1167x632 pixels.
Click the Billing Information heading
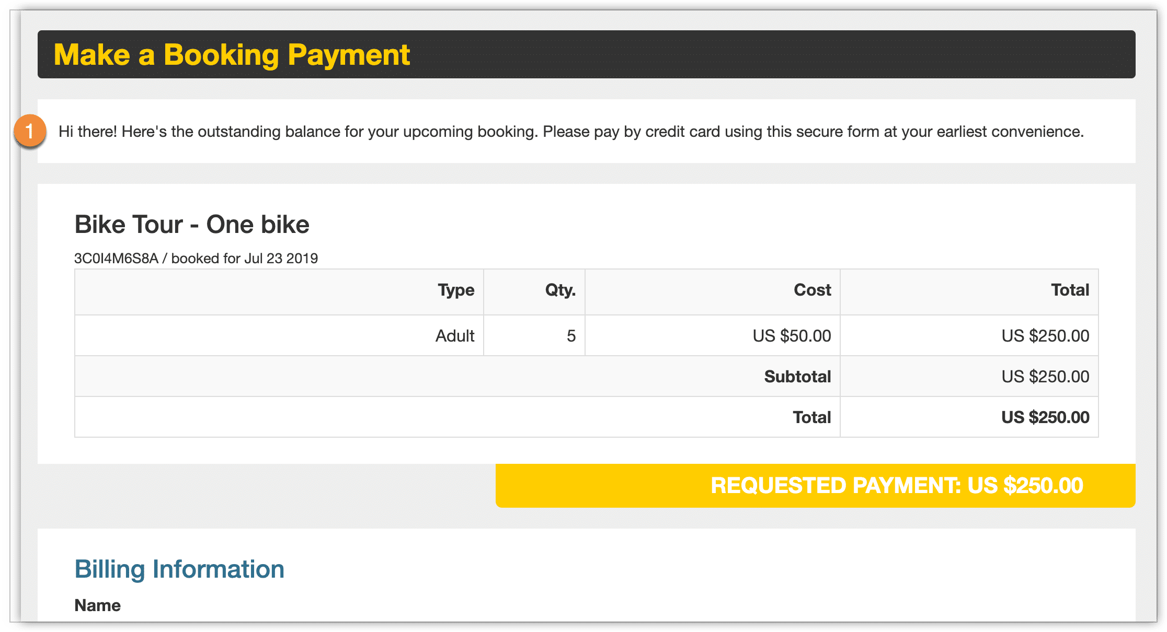(x=179, y=569)
